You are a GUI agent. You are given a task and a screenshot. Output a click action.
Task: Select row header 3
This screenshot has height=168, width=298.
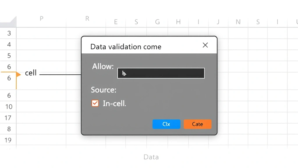pos(9,33)
